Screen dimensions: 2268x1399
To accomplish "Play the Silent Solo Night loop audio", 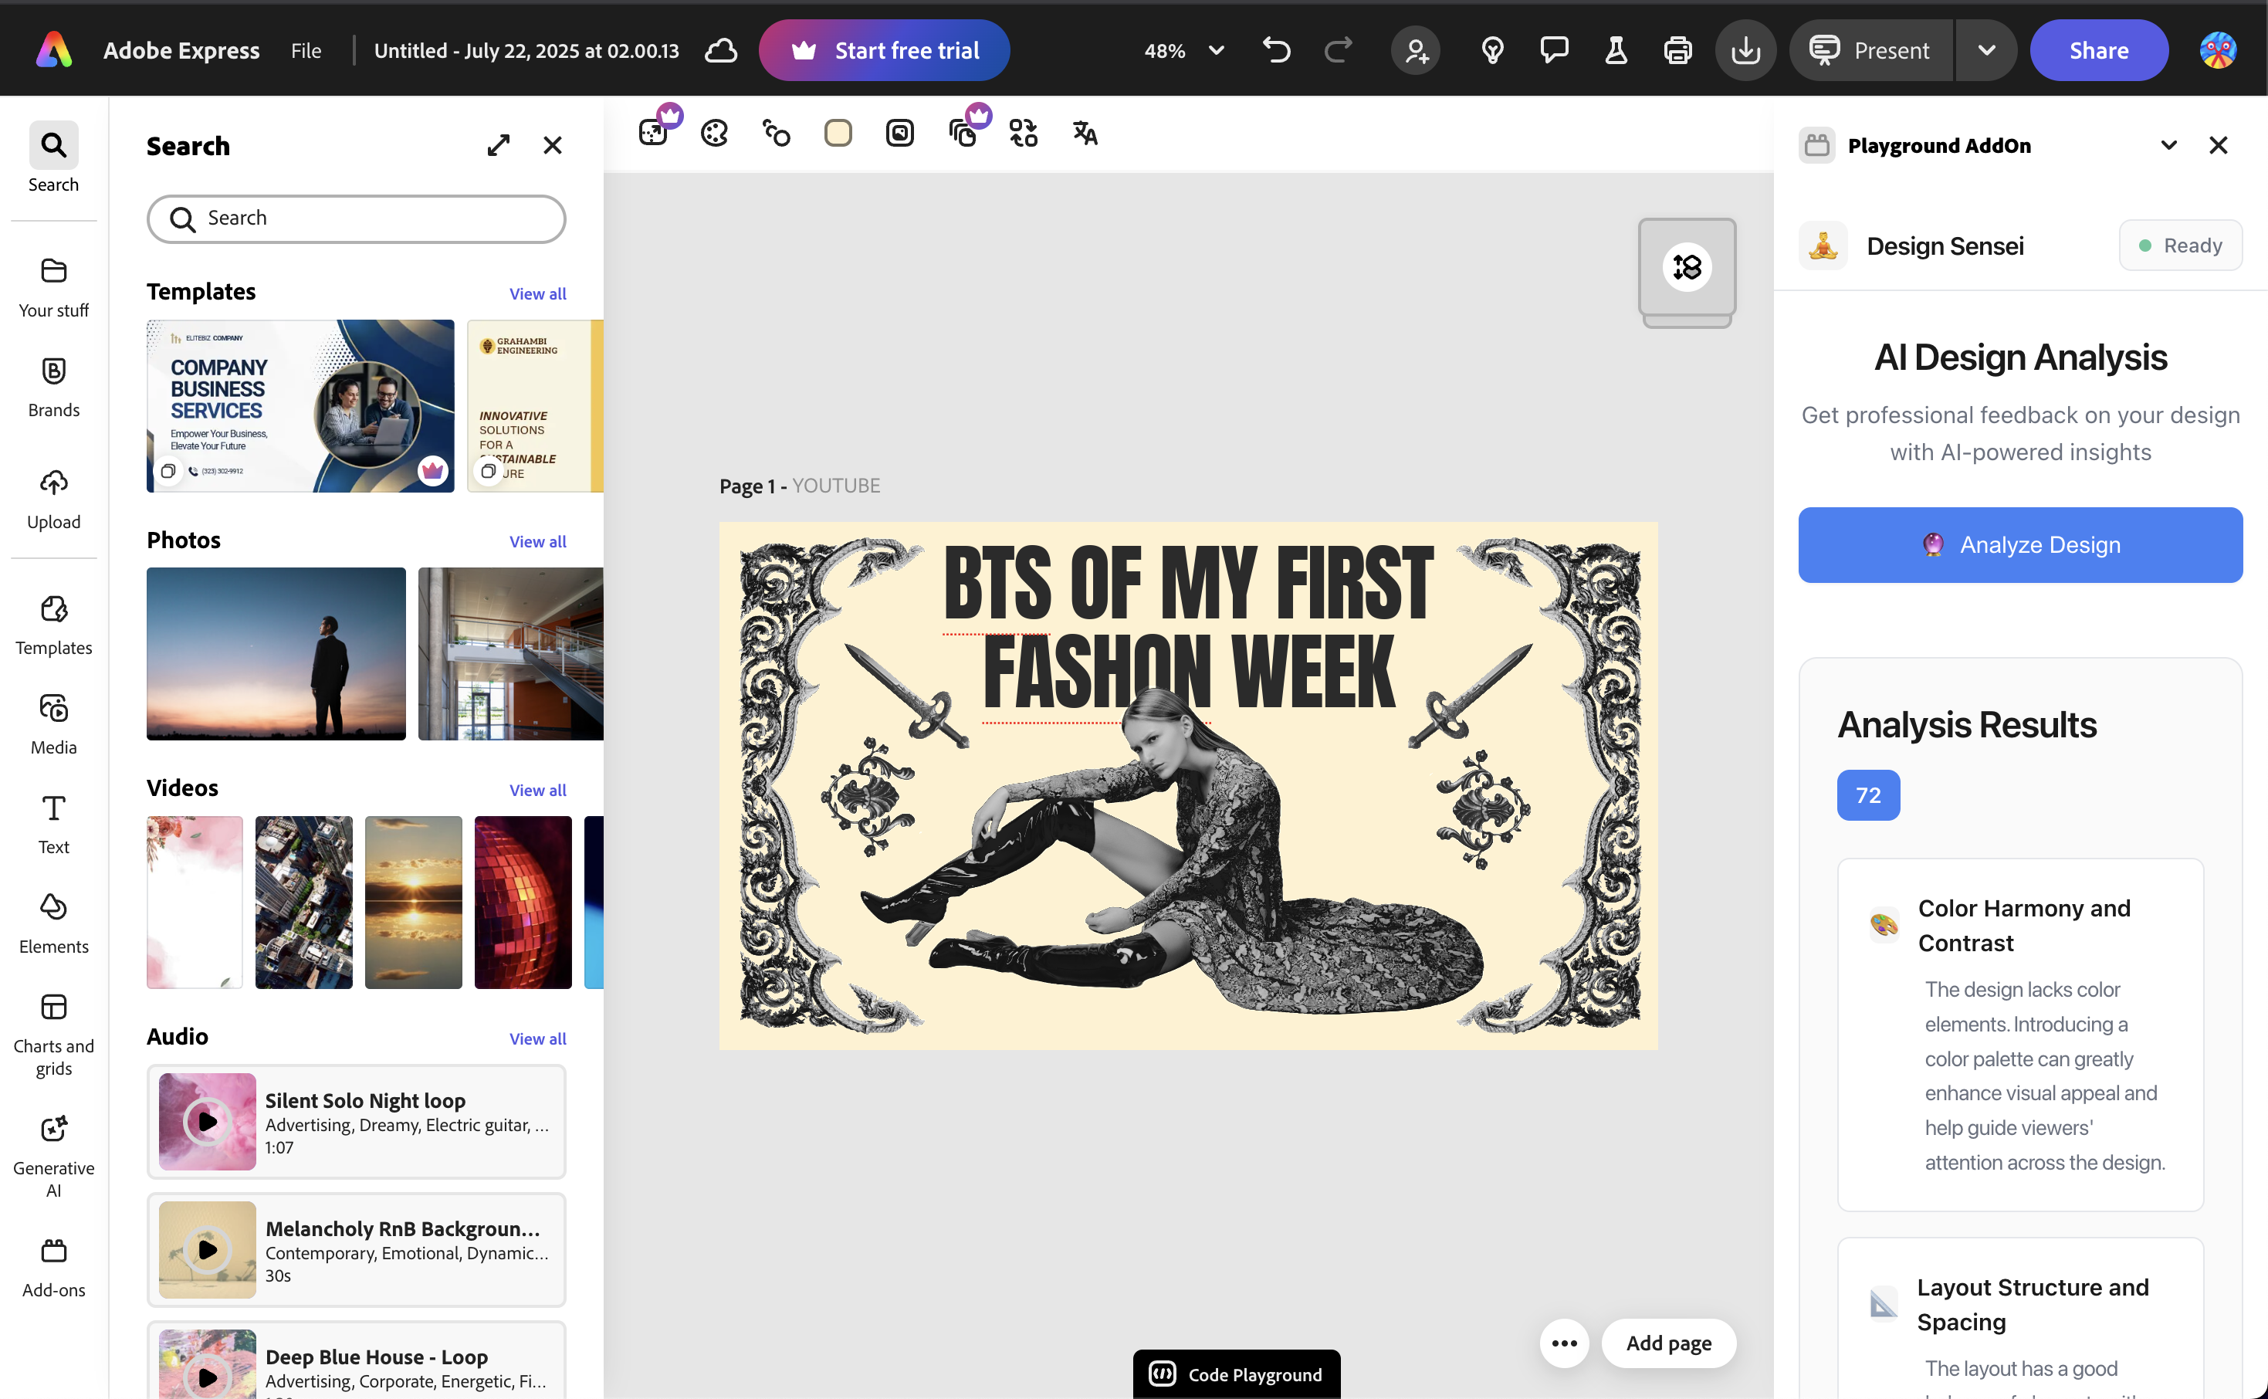I will [207, 1121].
